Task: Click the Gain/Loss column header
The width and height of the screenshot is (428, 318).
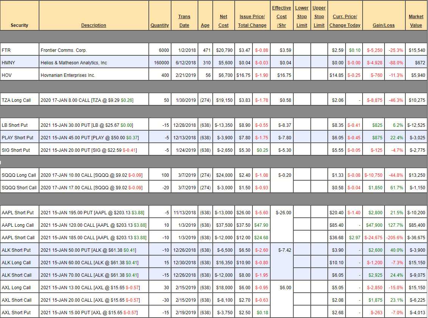Action: (x=383, y=25)
